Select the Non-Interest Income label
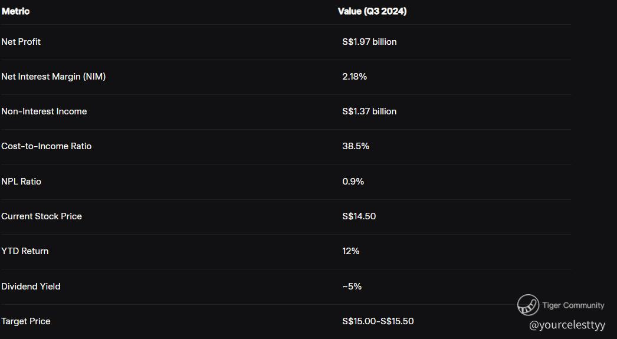This screenshot has width=617, height=339. (44, 111)
